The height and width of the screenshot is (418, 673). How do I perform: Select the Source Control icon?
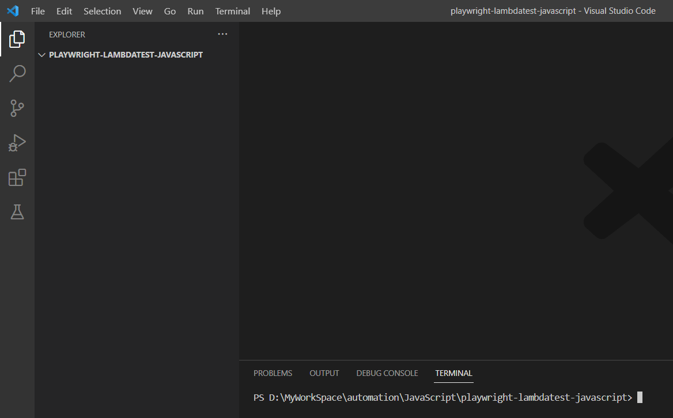17,108
